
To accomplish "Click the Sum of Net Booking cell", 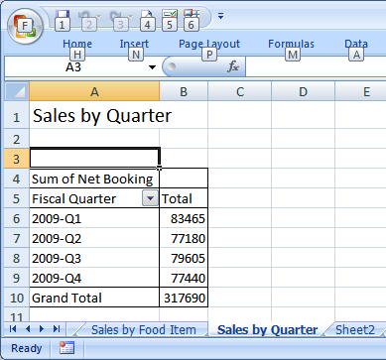I will pyautogui.click(x=94, y=179).
